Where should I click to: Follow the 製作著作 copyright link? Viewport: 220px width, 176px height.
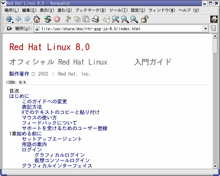[19, 74]
